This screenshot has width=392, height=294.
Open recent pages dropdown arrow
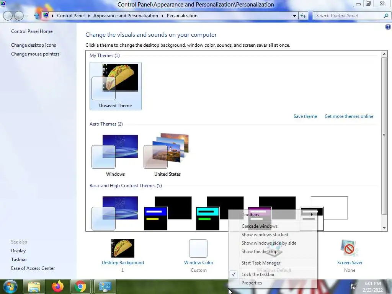[26, 16]
